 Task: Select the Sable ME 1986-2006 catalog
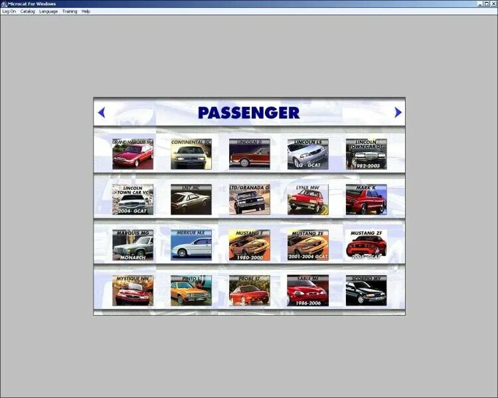coord(307,291)
